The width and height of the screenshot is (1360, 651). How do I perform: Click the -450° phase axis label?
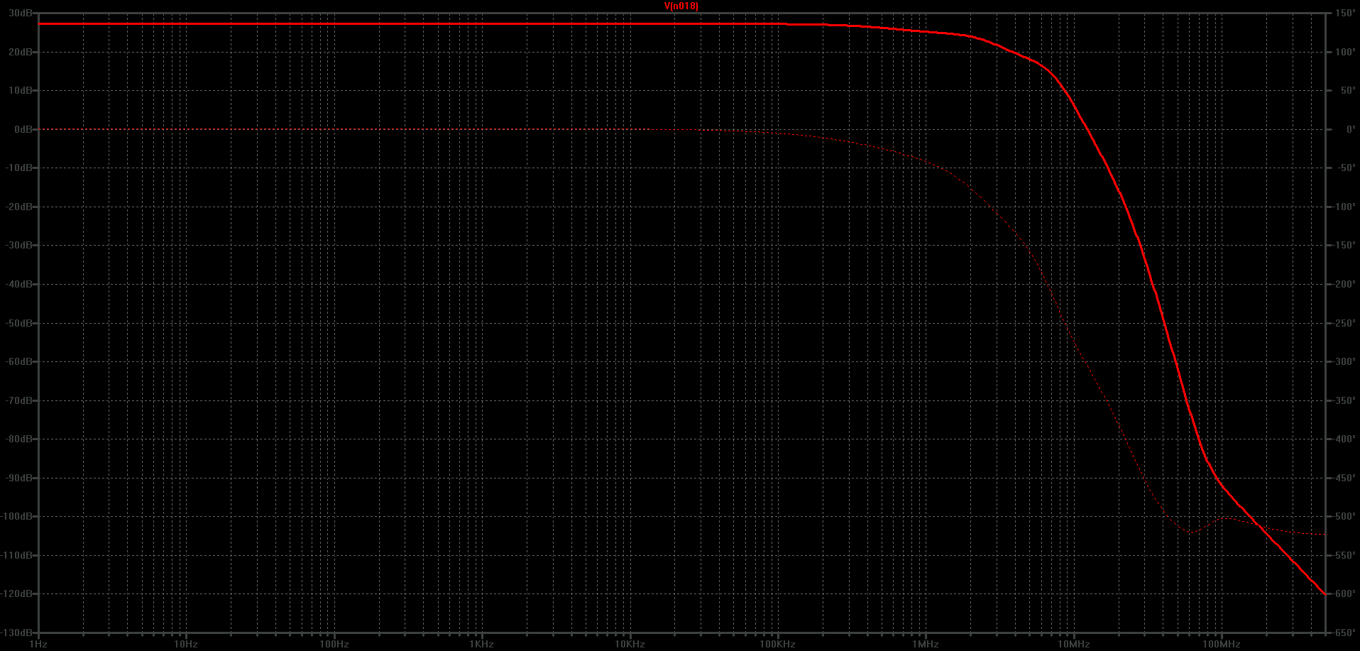(1345, 478)
